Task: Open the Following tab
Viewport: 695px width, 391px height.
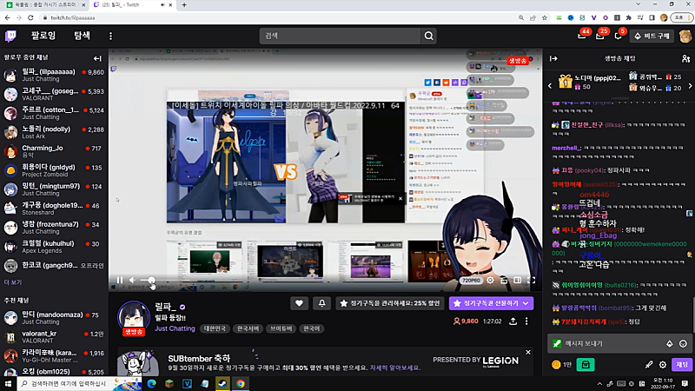Action: pyautogui.click(x=43, y=36)
